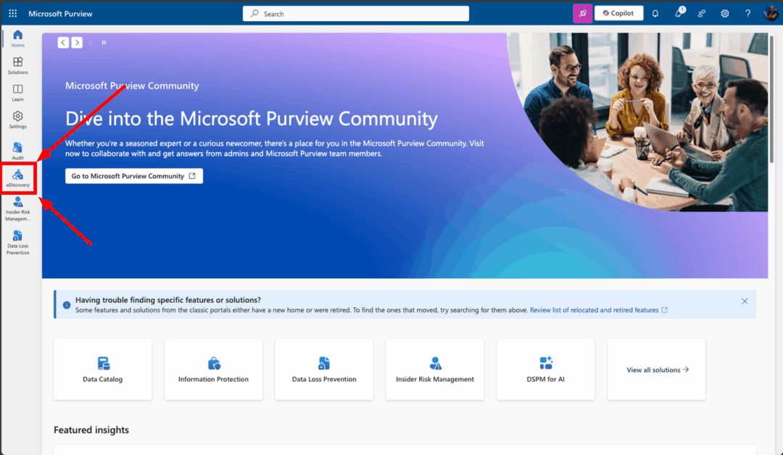Open Insider Risk Management sidebar item
Viewport: 783px width, 455px height.
point(18,209)
